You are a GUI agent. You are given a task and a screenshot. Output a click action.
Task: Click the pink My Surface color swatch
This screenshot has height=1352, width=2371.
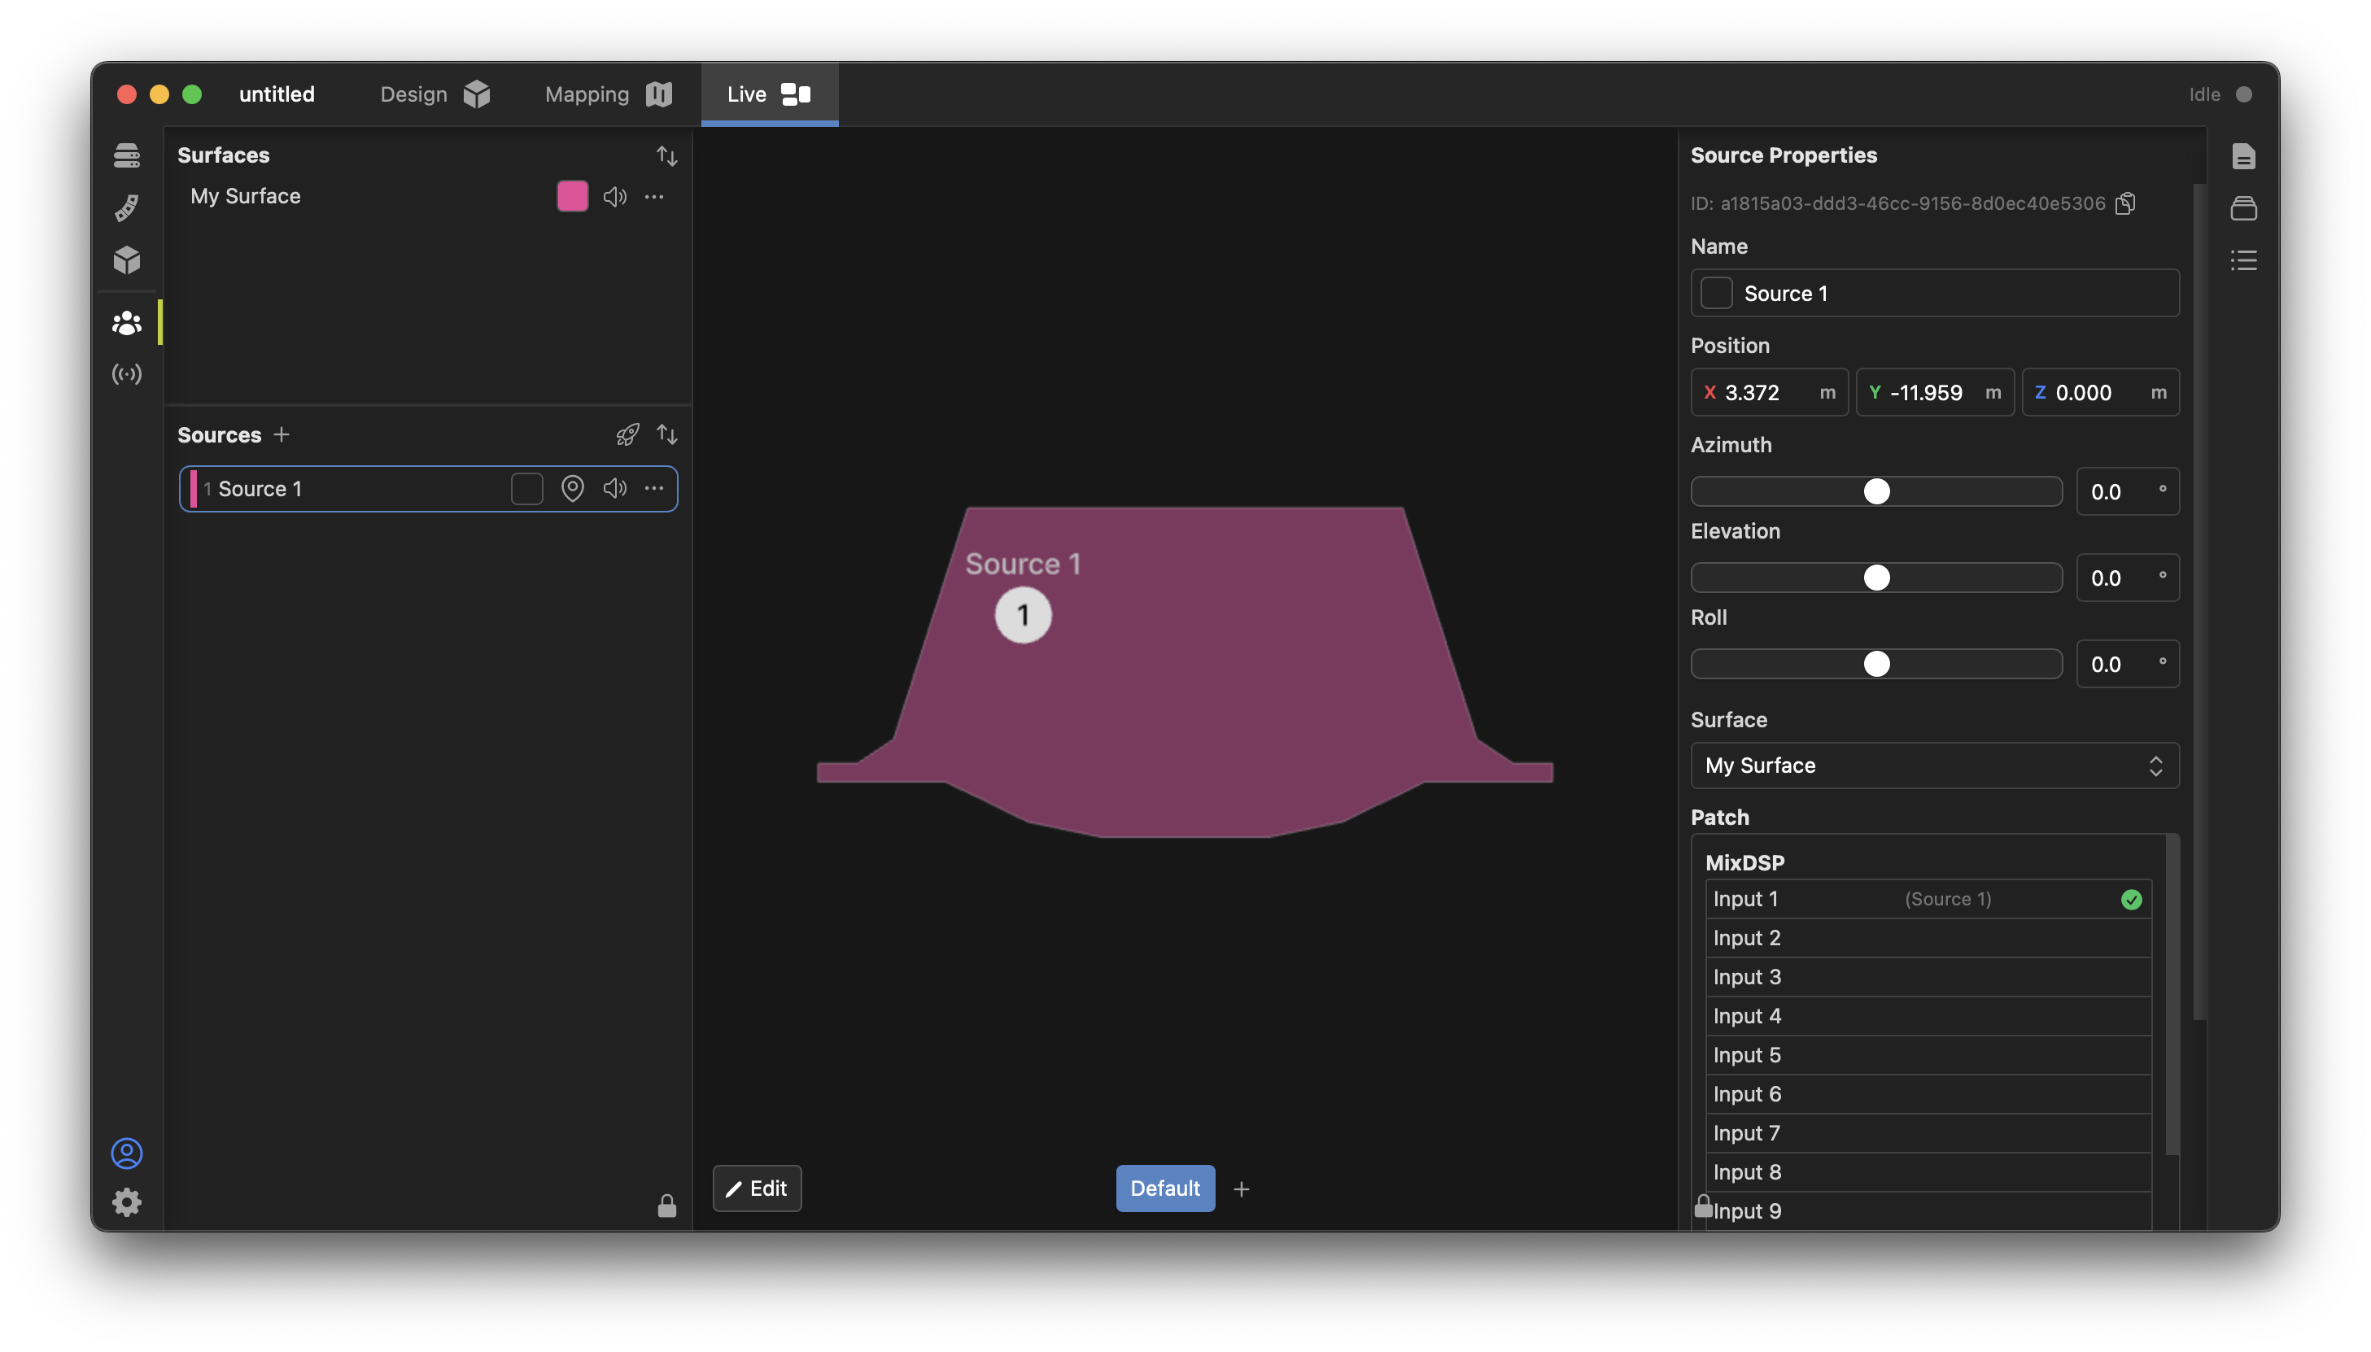[572, 197]
